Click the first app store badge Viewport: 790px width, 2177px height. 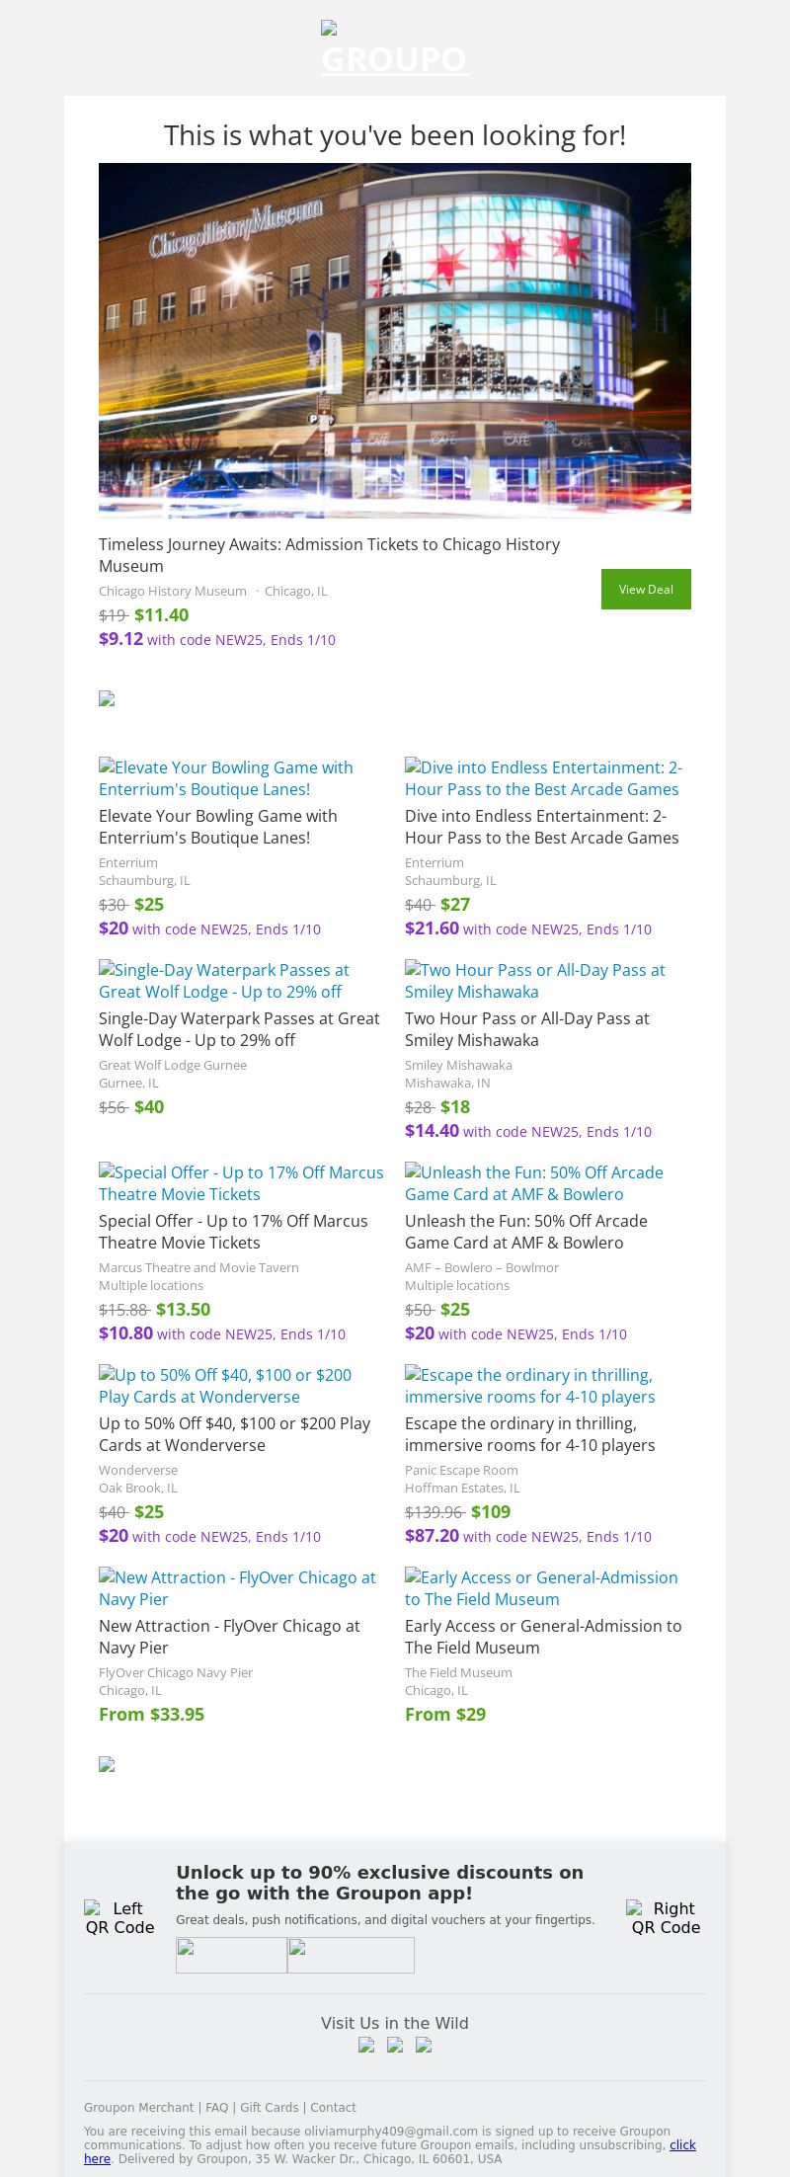(x=231, y=1955)
